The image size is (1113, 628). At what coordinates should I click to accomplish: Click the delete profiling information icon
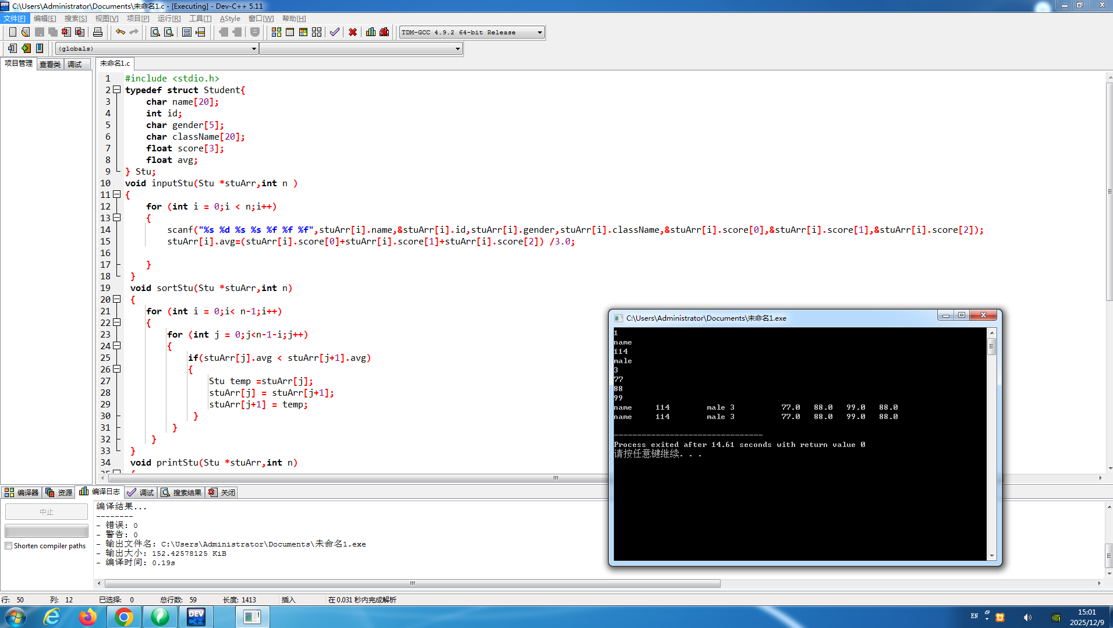[x=384, y=32]
